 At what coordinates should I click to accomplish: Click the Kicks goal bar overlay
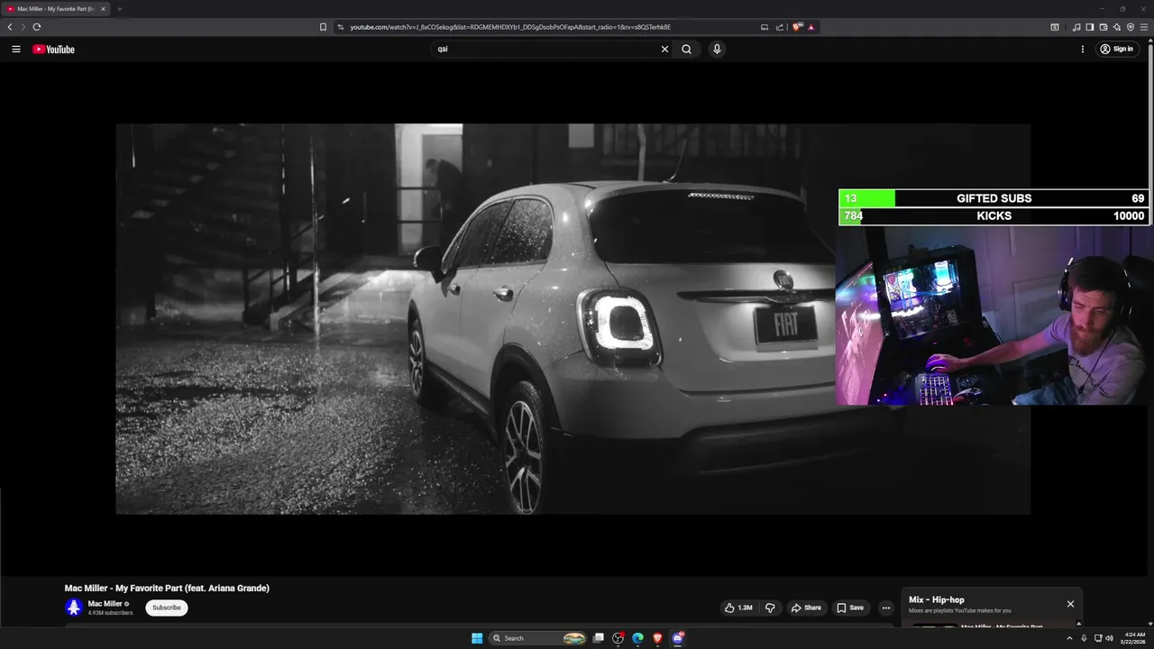(994, 216)
